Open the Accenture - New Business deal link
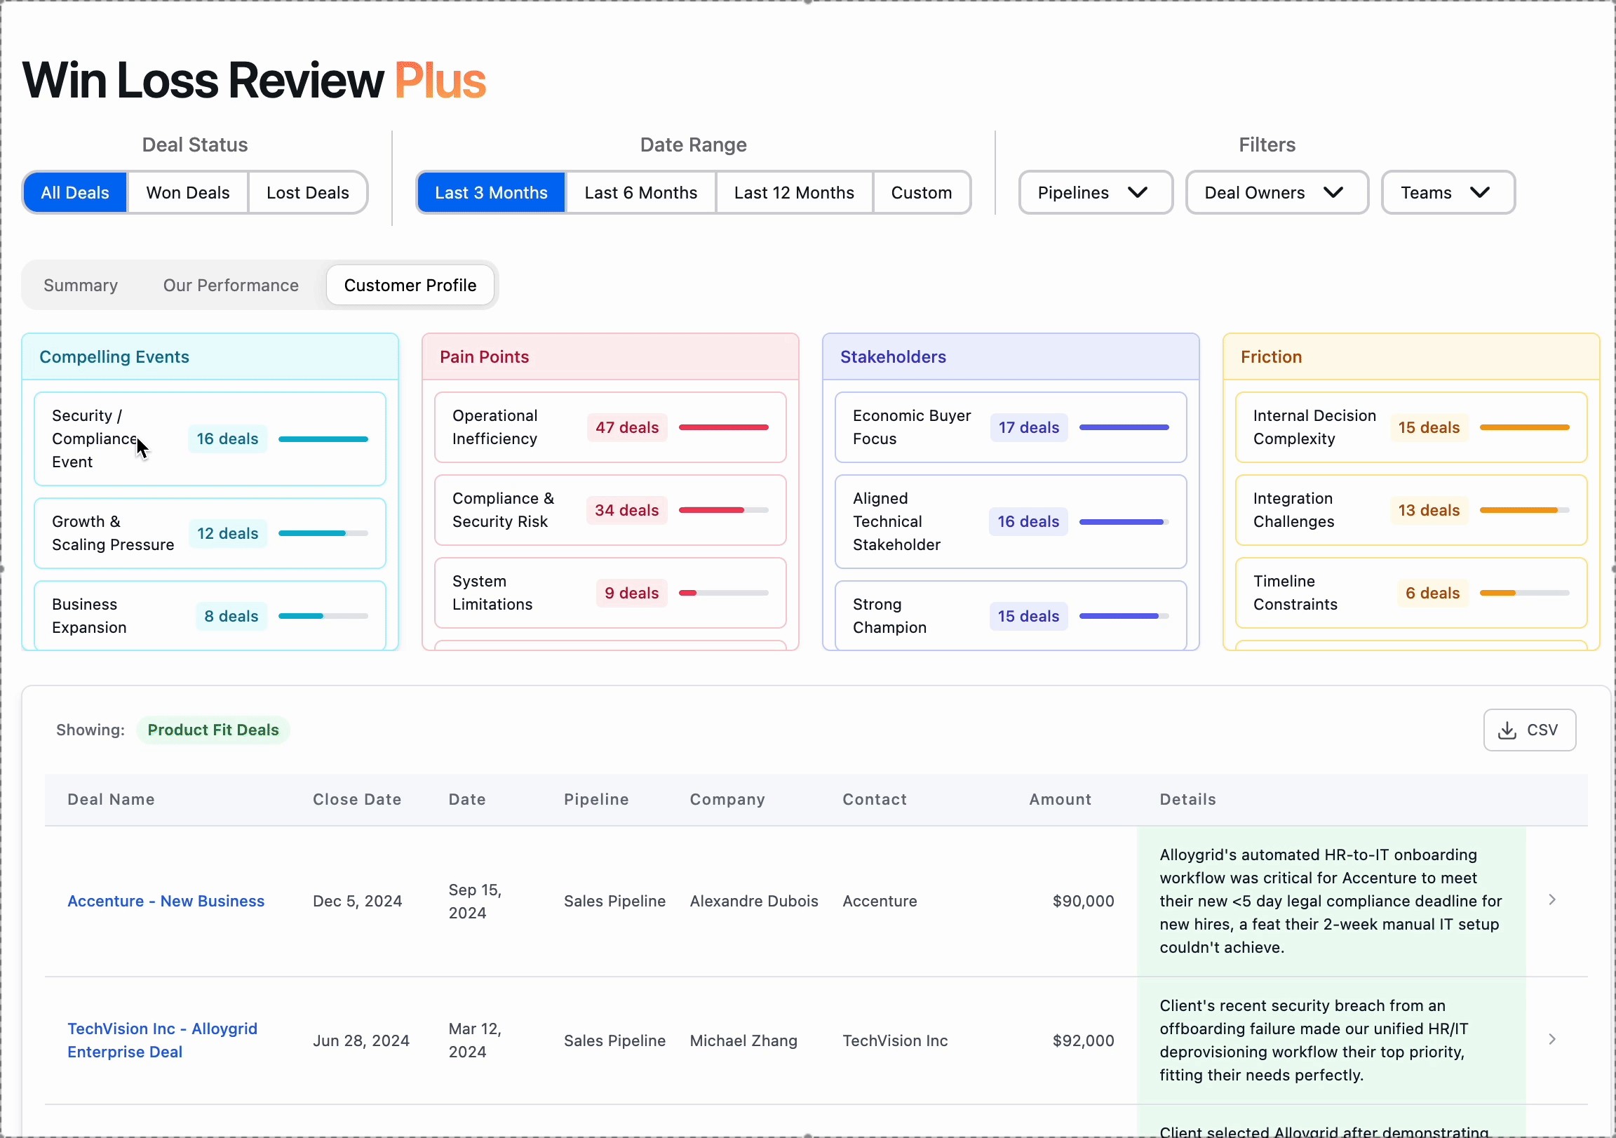This screenshot has width=1616, height=1138. click(166, 901)
